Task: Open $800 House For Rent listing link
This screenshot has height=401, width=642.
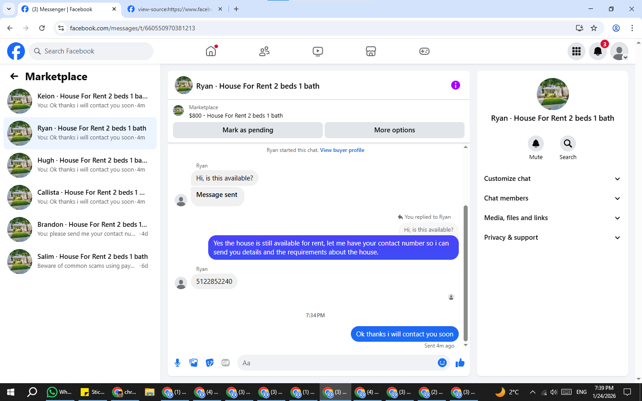Action: click(x=236, y=115)
